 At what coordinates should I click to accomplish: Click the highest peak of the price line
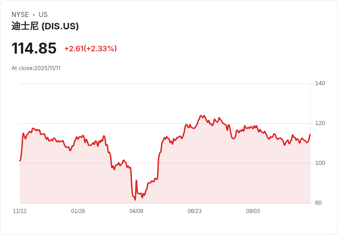coord(201,115)
